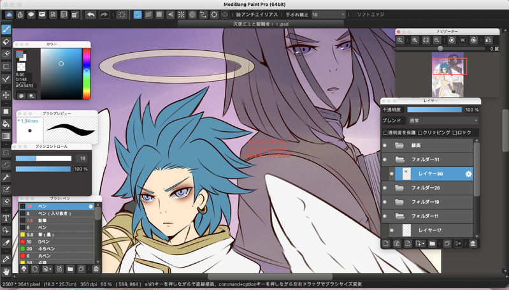Open the ブレンド mode dropdown
509x290 pixels.
[442, 120]
